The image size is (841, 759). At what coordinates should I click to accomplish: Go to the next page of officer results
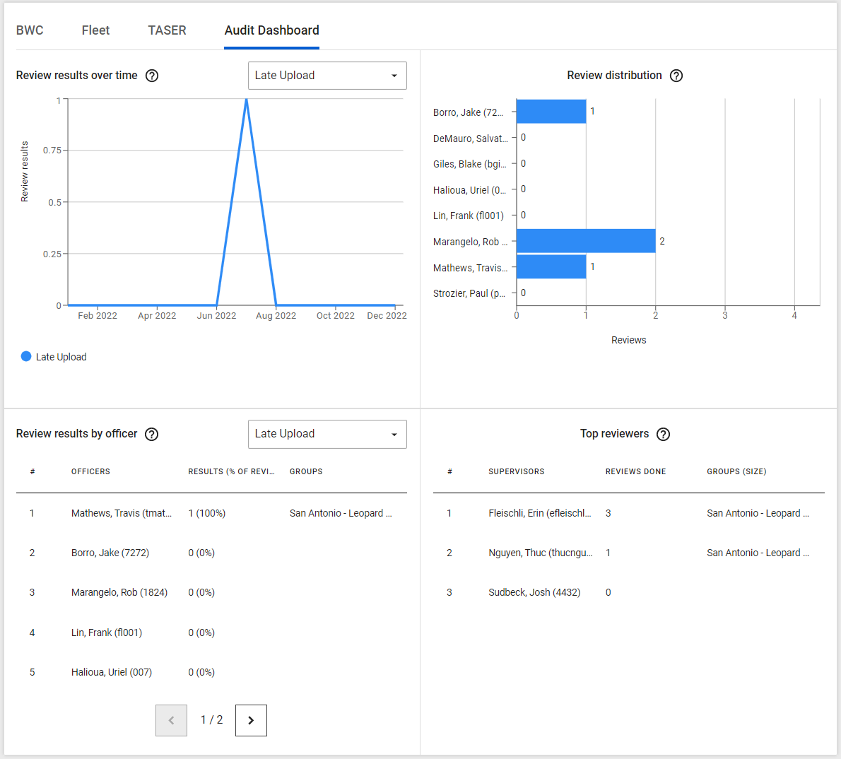tap(251, 719)
